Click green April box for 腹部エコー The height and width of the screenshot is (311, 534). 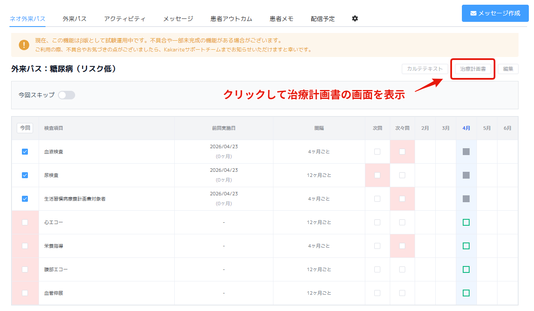466,269
